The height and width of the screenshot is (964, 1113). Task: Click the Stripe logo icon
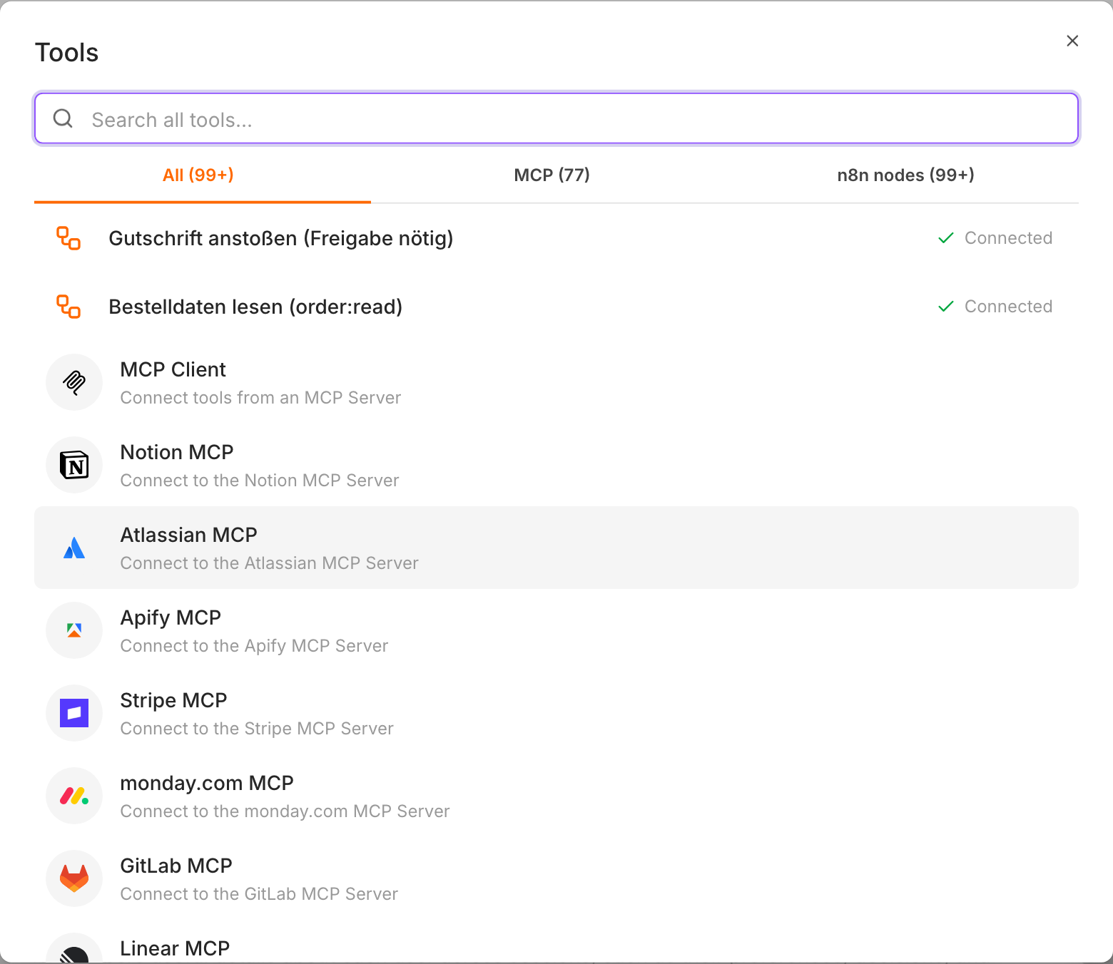pyautogui.click(x=74, y=713)
